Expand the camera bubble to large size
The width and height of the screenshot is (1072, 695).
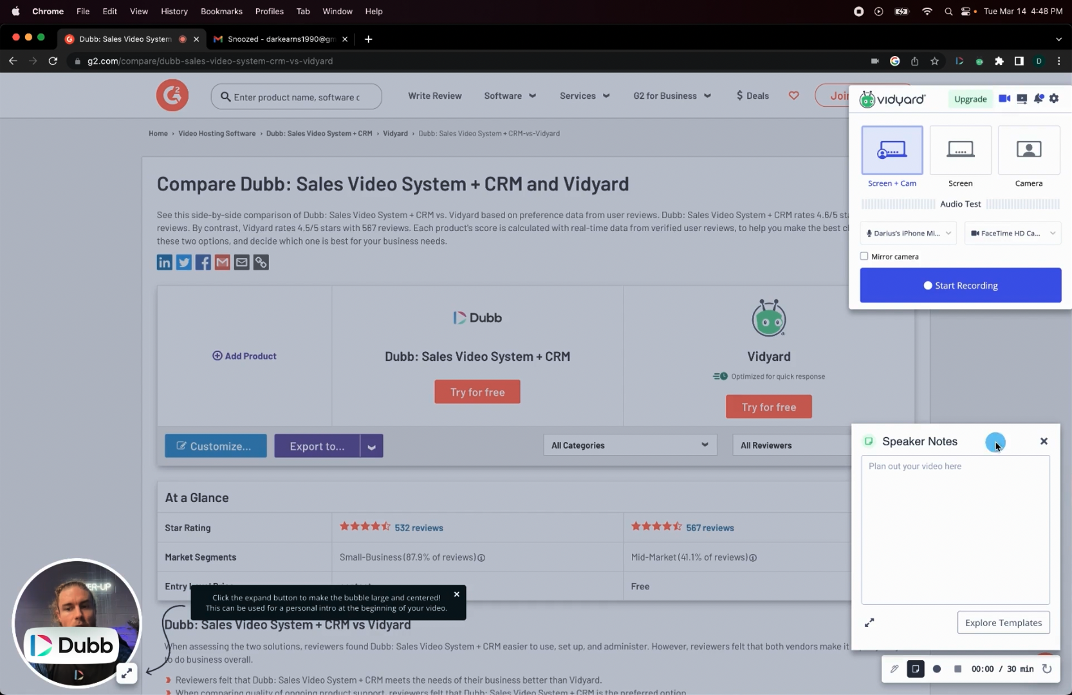[x=126, y=673]
